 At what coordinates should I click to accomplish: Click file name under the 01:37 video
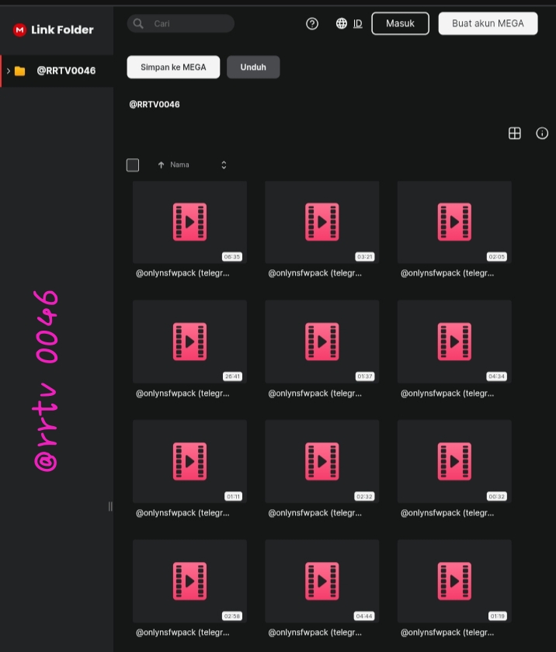coord(314,394)
